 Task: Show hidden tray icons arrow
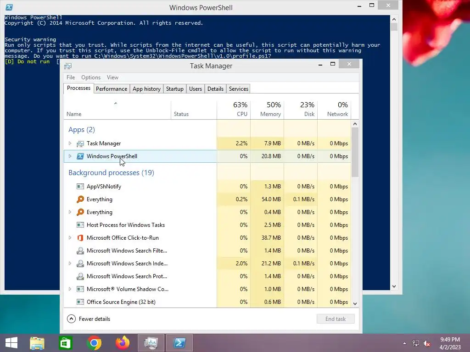coord(405,343)
